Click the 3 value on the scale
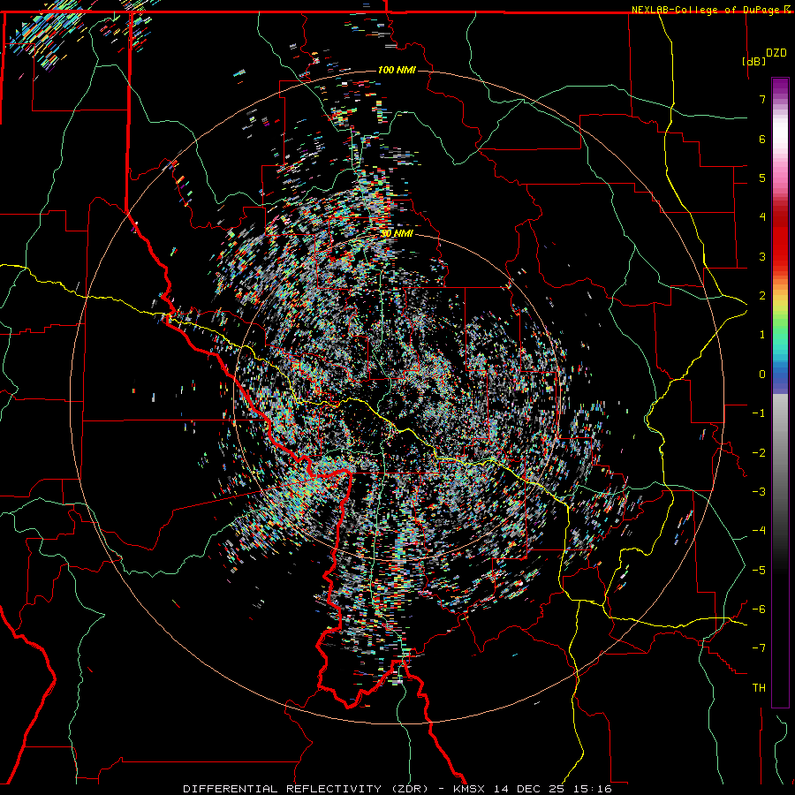 pos(762,256)
